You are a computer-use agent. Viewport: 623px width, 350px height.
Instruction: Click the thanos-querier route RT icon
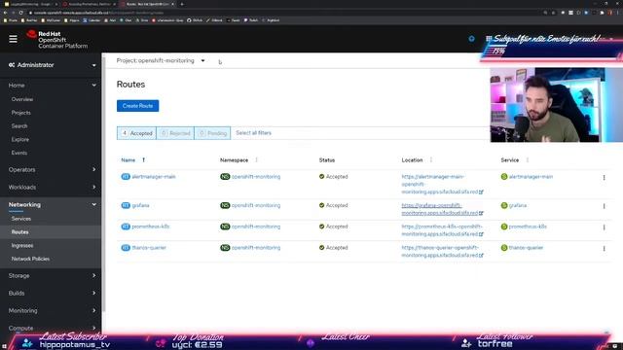126,248
